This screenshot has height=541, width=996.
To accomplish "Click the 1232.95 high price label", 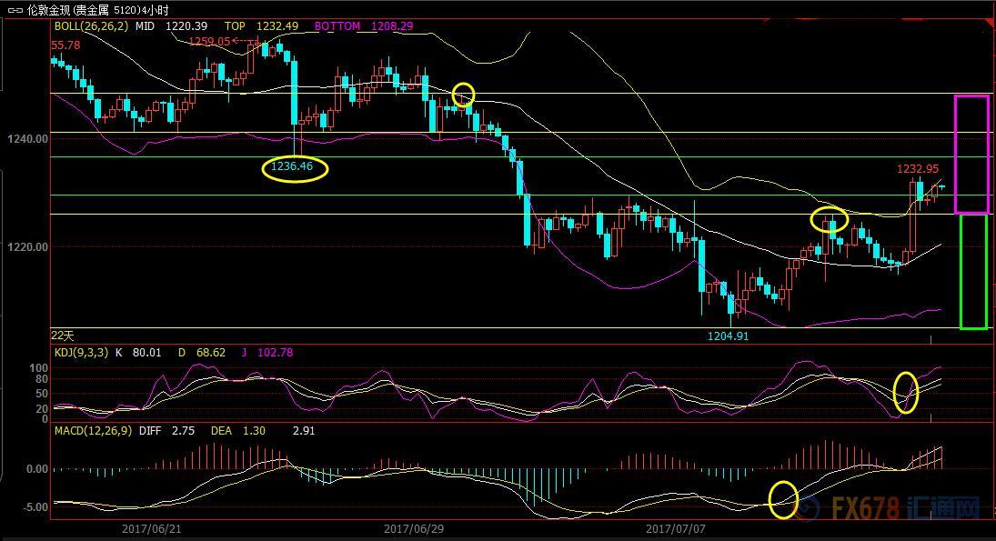I will 919,169.
